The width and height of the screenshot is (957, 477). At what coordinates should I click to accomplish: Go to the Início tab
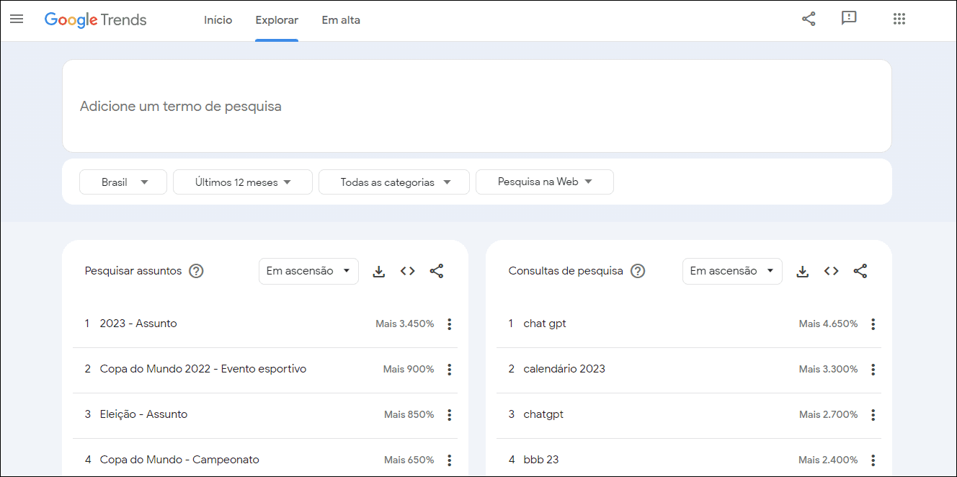(218, 20)
